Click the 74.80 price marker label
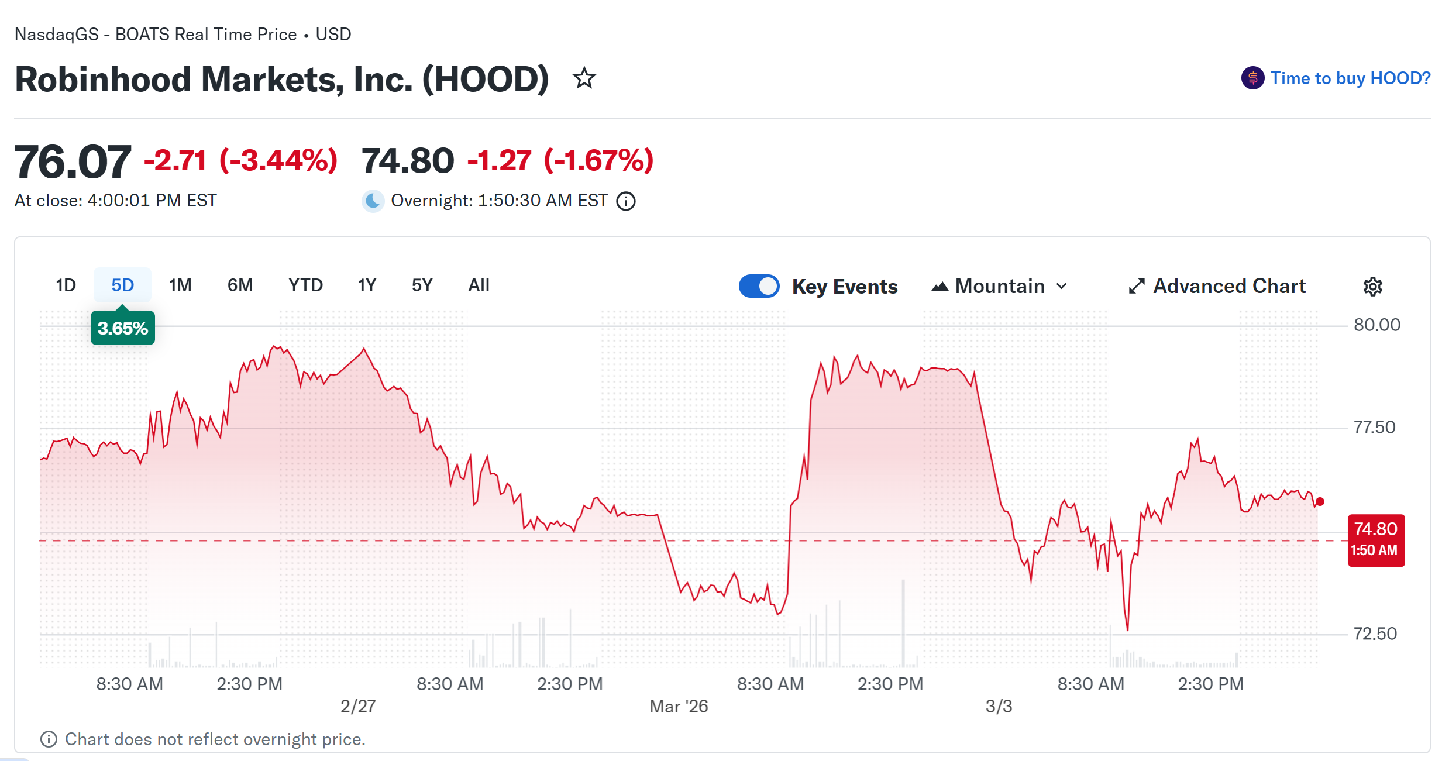This screenshot has height=761, width=1442. (x=1376, y=538)
